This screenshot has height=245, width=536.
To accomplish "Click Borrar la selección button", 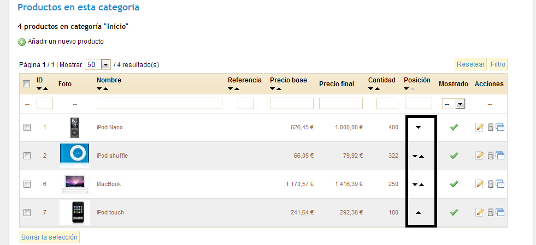I will coord(50,237).
